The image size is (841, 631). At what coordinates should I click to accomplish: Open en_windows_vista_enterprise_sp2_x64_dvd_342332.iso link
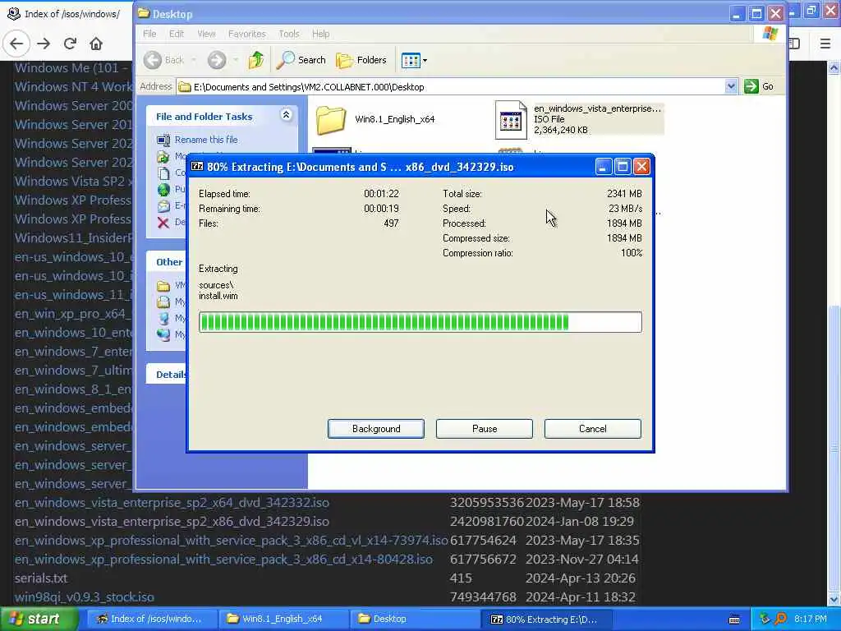(172, 503)
